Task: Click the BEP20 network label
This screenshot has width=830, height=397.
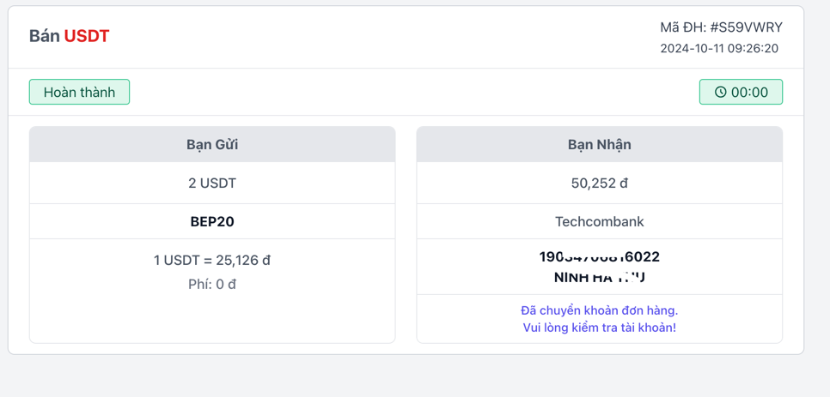Action: (x=212, y=222)
